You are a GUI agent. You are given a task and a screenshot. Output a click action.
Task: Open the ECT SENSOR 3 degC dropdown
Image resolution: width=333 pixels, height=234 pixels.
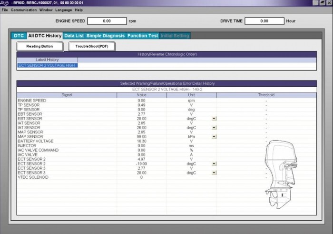pyautogui.click(x=214, y=173)
